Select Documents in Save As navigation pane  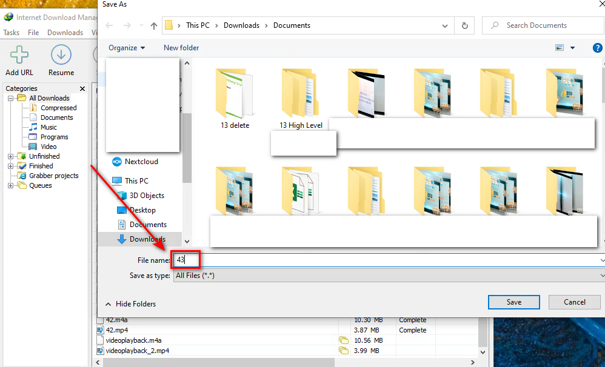[x=148, y=224]
